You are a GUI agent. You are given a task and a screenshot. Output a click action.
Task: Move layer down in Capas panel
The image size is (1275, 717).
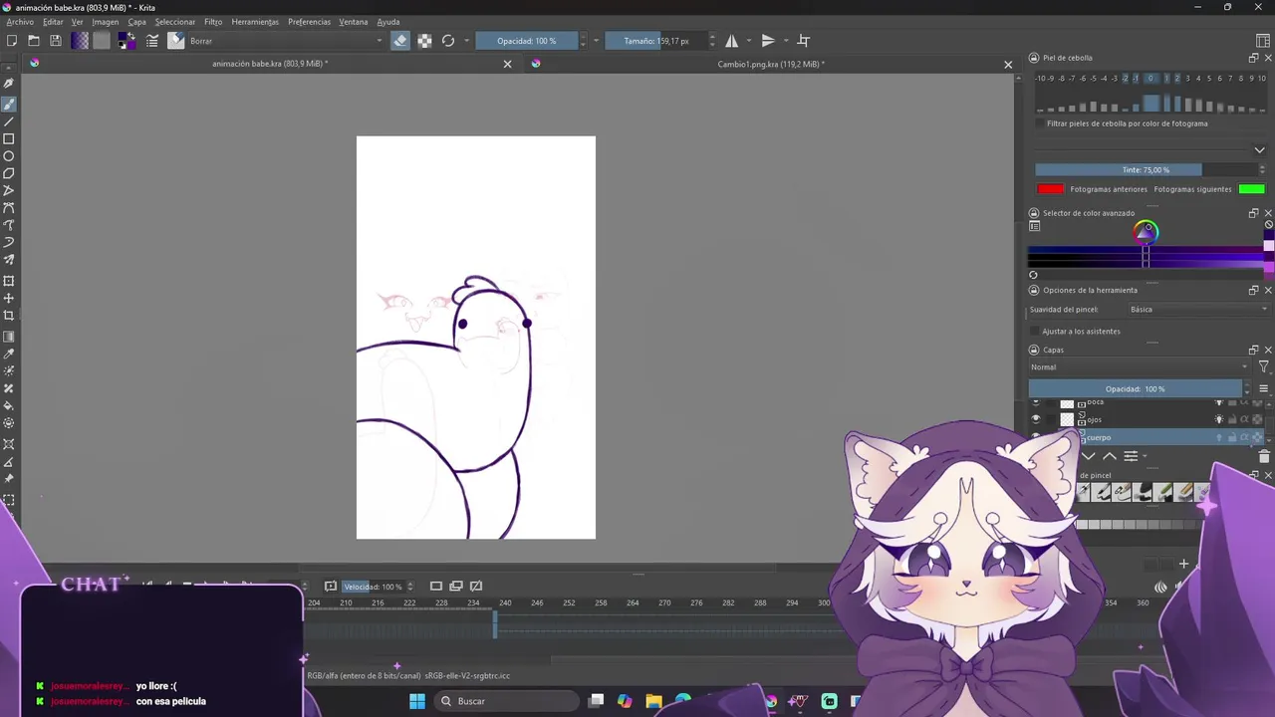coord(1089,456)
